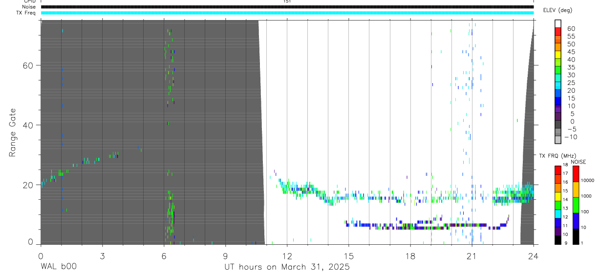The image size is (600, 277).
Task: Click the 'TX Freq' row label at top
Action: pyautogui.click(x=26, y=13)
